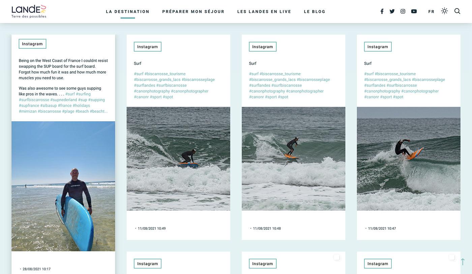Open the surfer photo dated 11/08/2021 10:49
Image resolution: width=472 pixels, height=274 pixels.
point(178,159)
